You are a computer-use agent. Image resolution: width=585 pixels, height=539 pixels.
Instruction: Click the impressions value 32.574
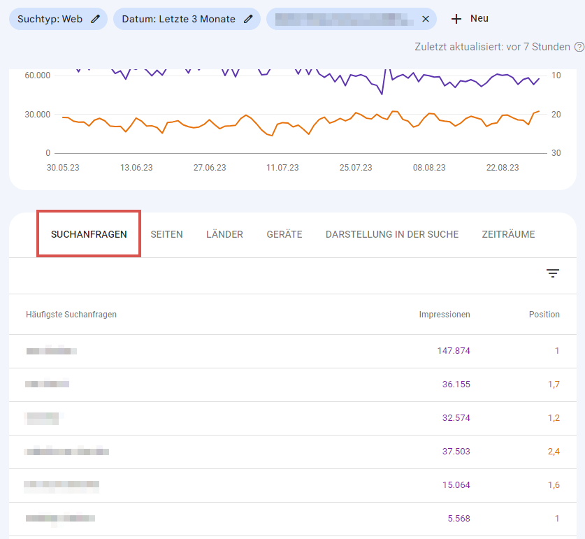456,418
